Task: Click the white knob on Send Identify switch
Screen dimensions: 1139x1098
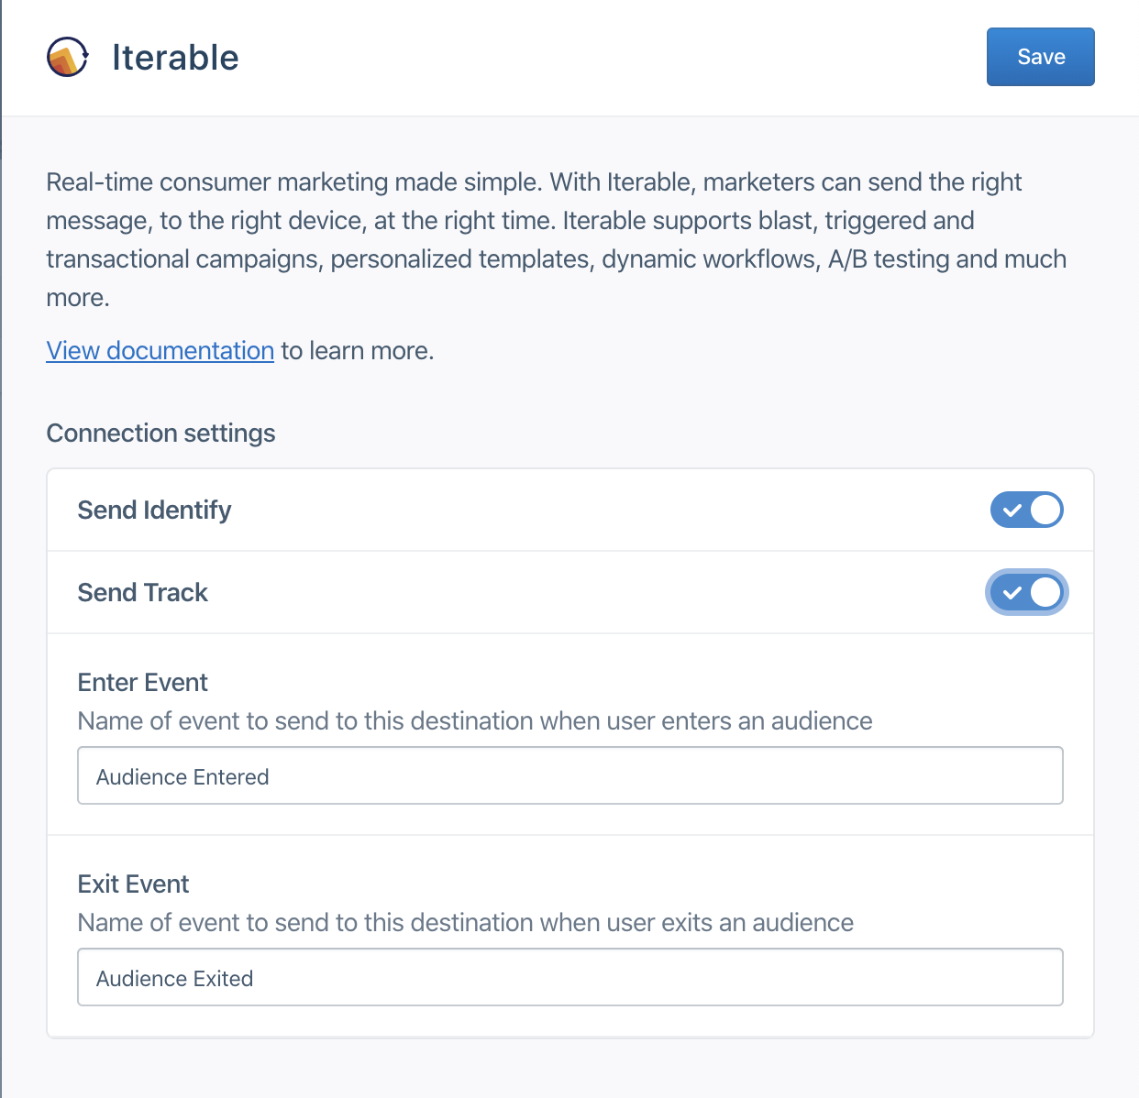Action: pos(1045,510)
